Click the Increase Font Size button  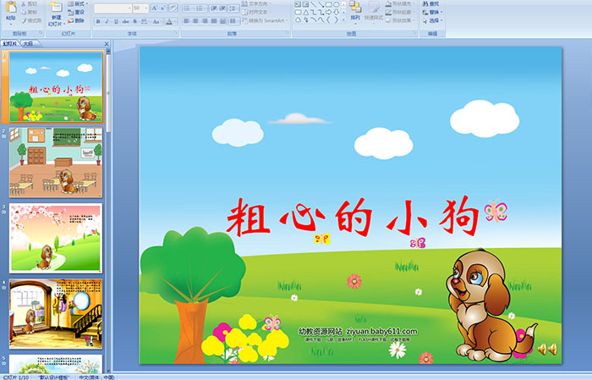(x=155, y=8)
